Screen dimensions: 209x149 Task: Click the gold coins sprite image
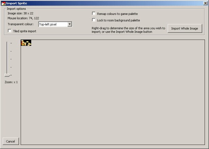click(x=26, y=43)
